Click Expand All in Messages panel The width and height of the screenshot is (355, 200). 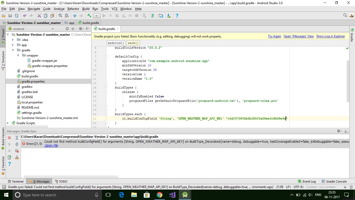pos(17,138)
